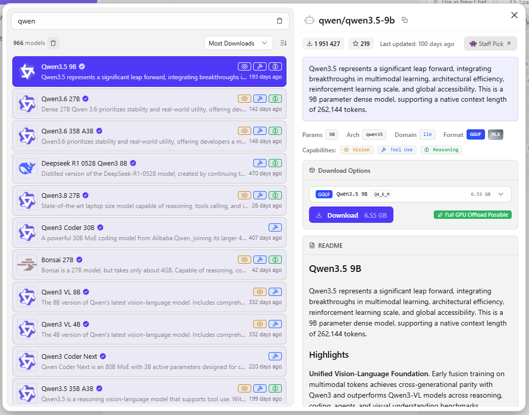Select the Qwen3 VL 8B model entry

coord(149,297)
